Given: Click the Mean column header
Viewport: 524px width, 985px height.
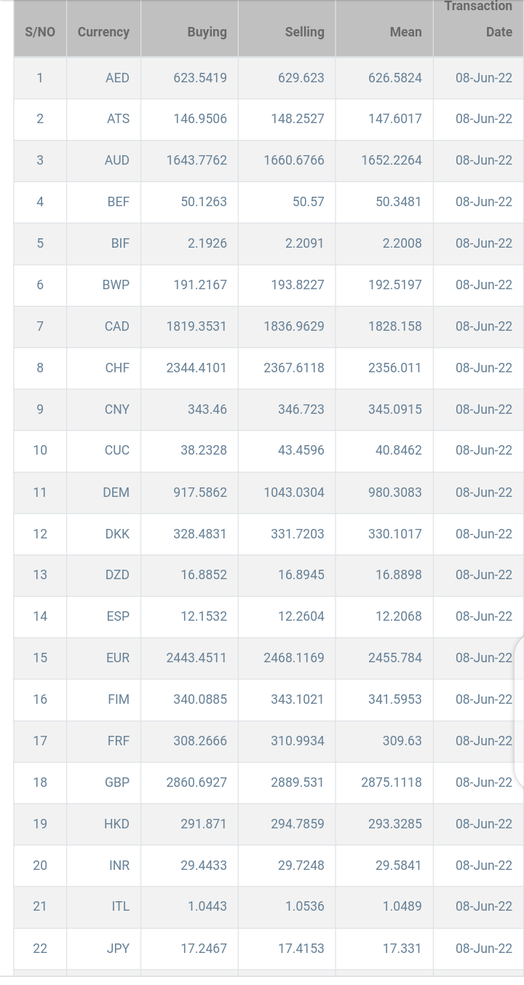Looking at the screenshot, I should (384, 32).
